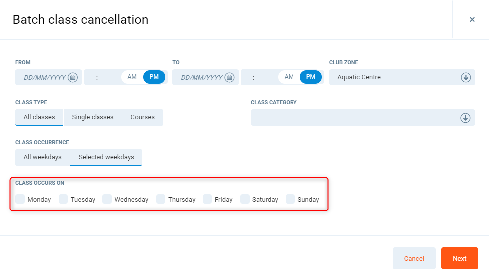Select the Courses class type tab
The image size is (489, 280).
(x=143, y=117)
